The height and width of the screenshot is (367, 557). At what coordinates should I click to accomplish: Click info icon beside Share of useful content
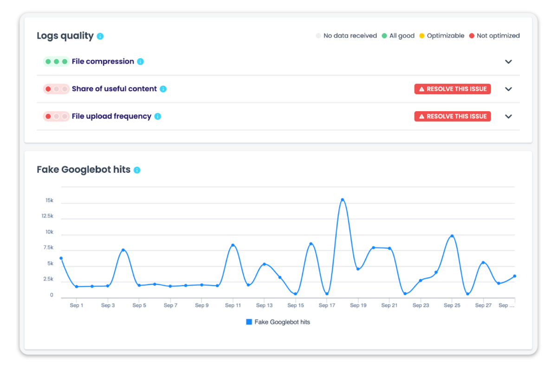163,89
